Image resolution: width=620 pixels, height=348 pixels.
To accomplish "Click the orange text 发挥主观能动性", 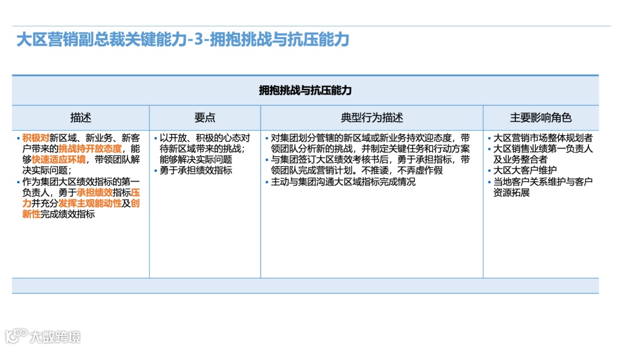I will (90, 204).
